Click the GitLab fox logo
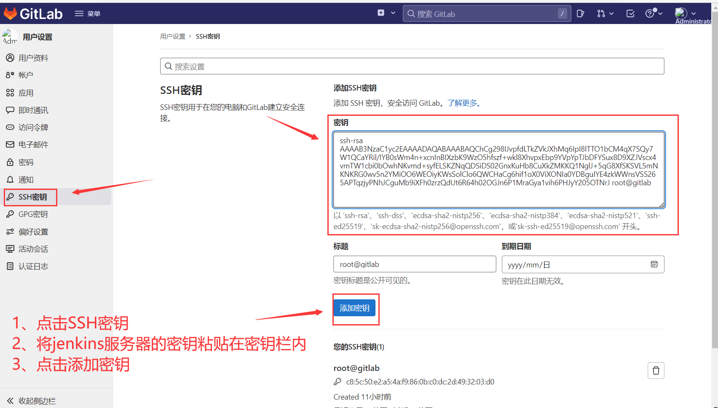Viewport: 718px width, 408px height. point(10,14)
